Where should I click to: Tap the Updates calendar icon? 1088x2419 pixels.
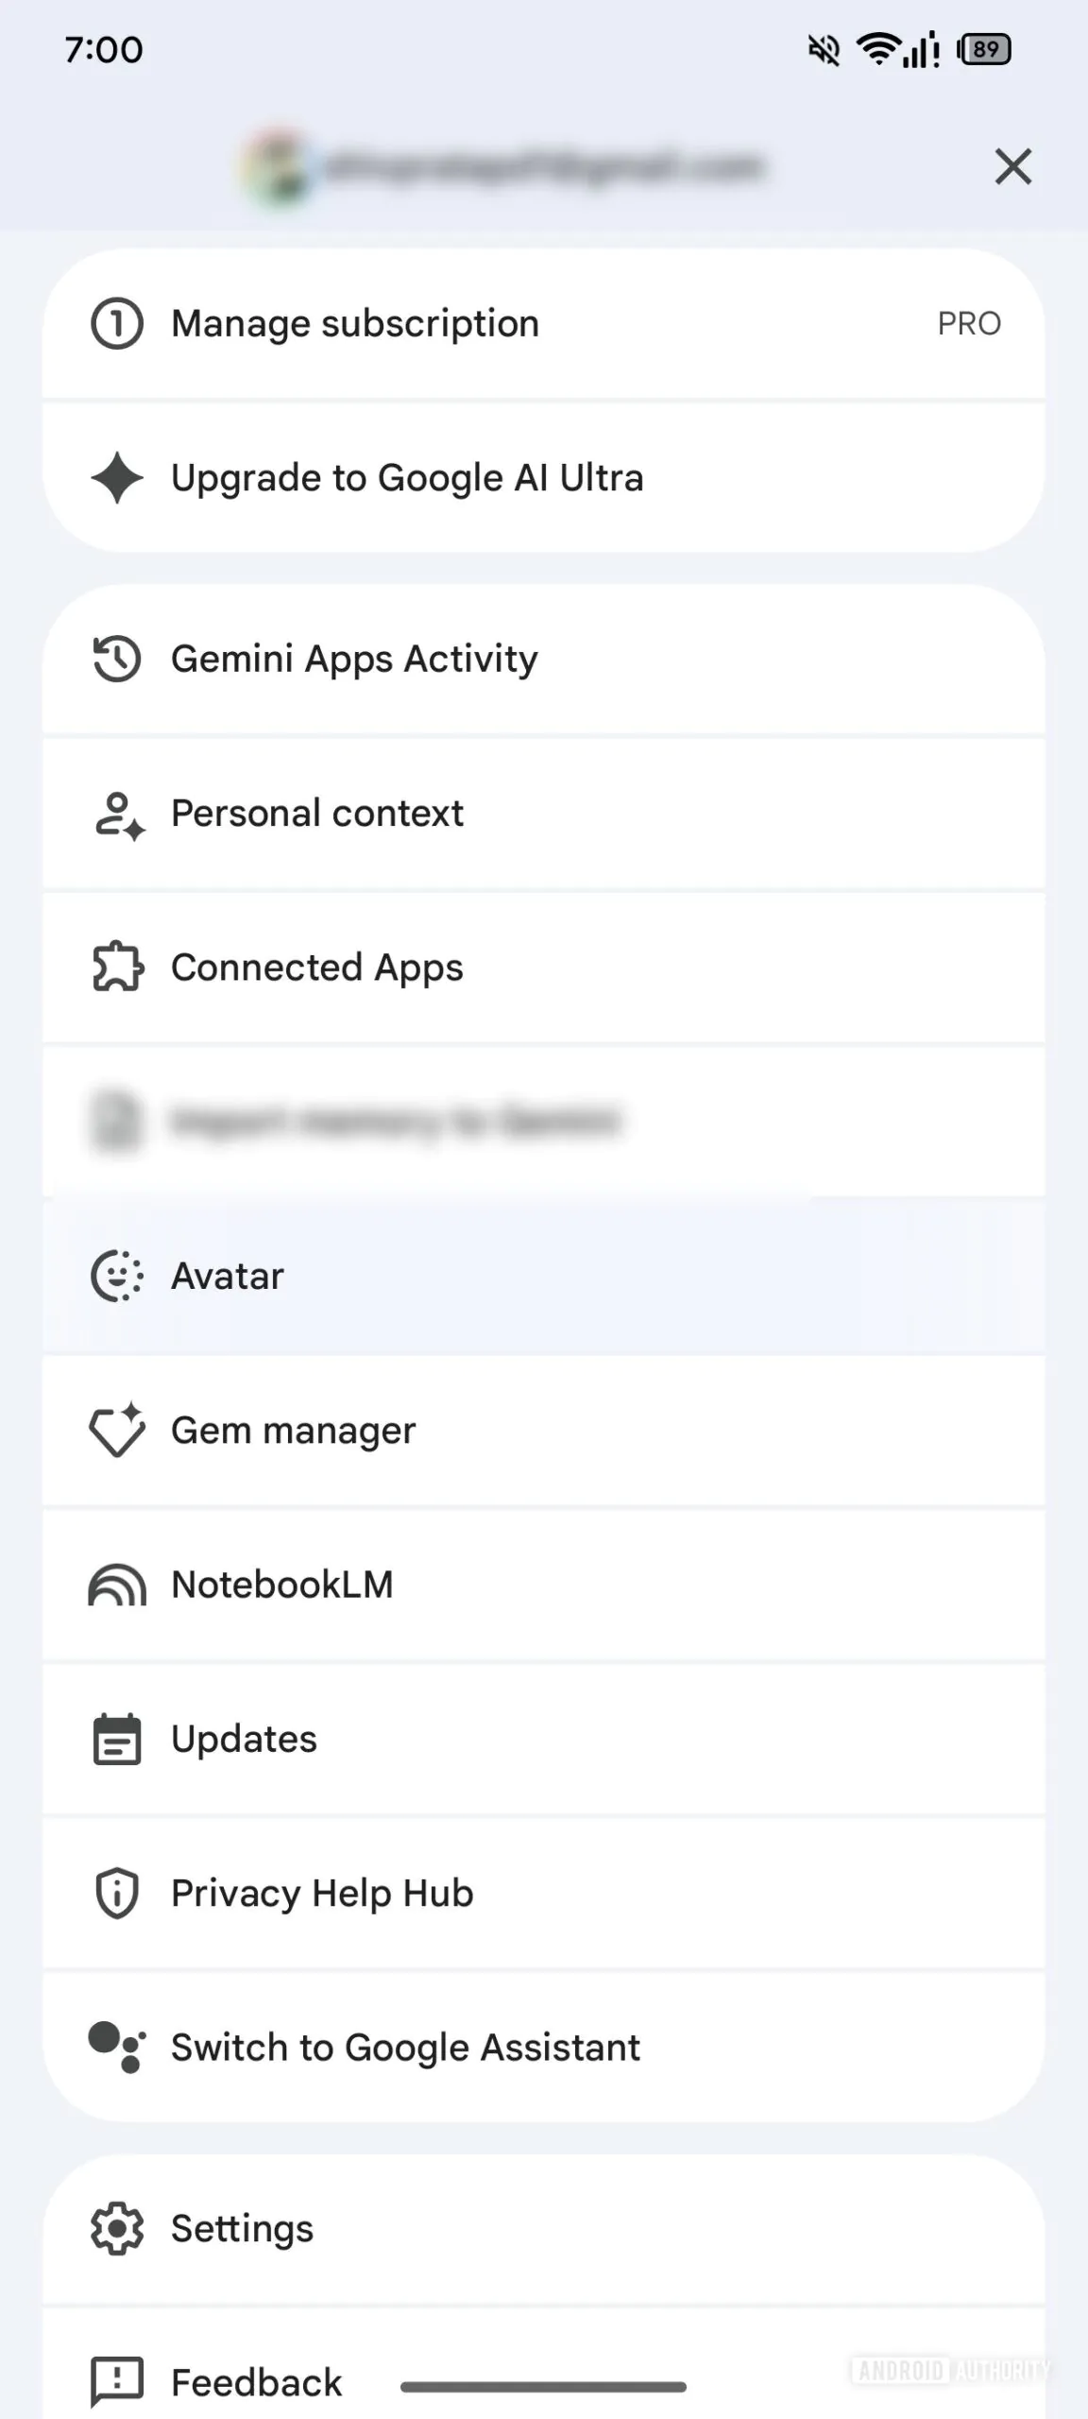pos(117,1739)
